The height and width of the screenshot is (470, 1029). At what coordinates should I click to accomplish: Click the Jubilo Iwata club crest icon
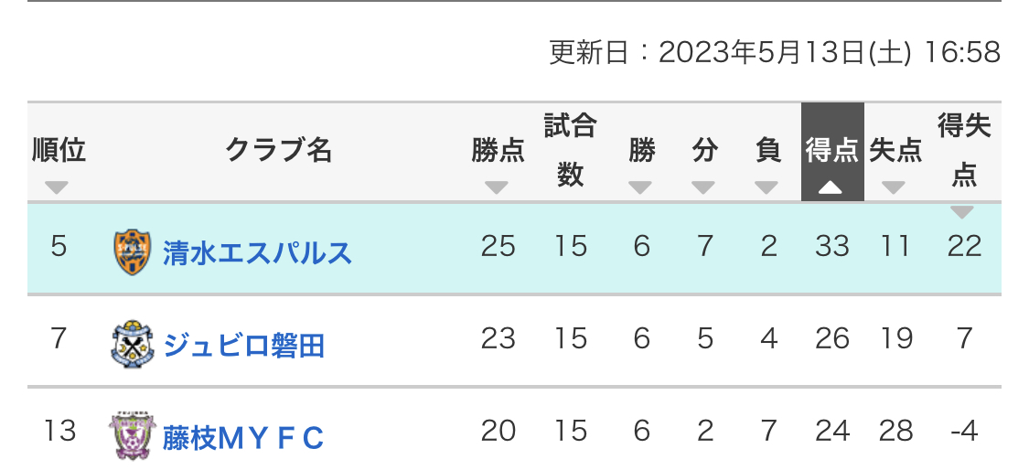point(132,344)
